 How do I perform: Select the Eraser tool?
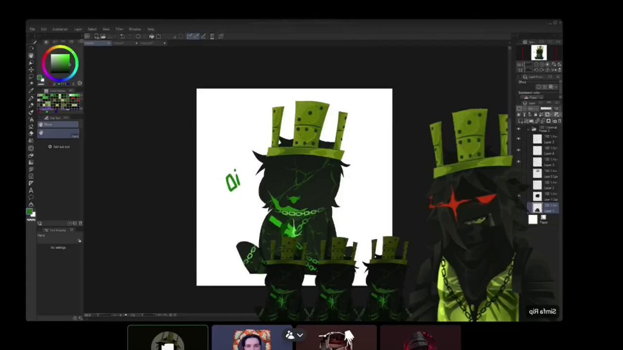(x=31, y=133)
